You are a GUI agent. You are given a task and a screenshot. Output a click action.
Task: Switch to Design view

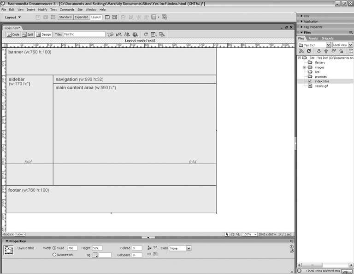[x=44, y=34]
